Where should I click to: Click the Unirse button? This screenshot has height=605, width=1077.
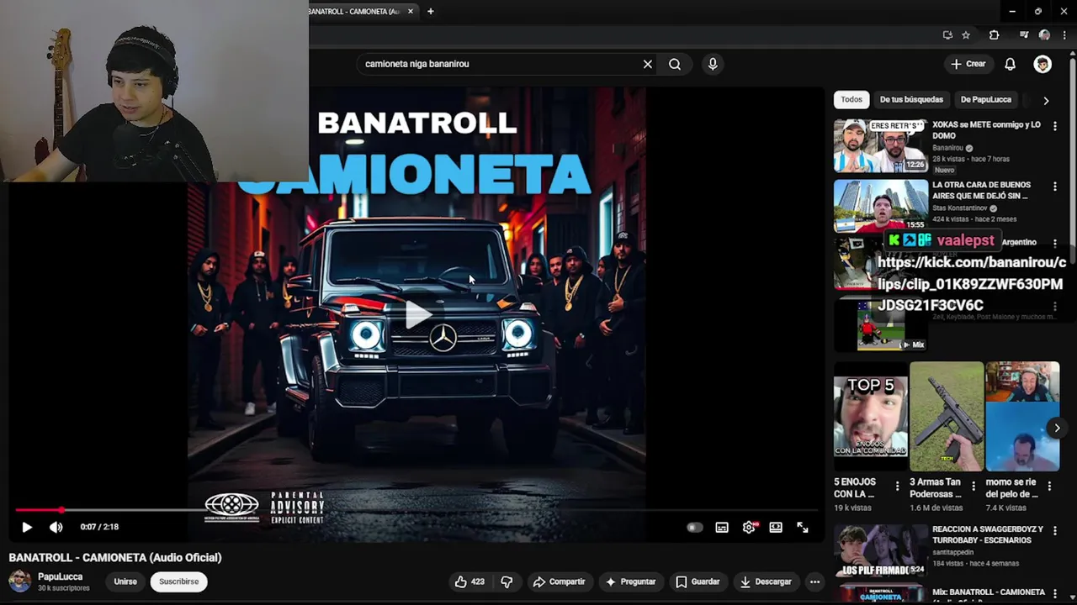click(x=125, y=581)
